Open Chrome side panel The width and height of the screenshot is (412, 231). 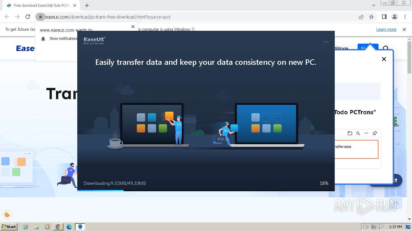click(x=384, y=17)
